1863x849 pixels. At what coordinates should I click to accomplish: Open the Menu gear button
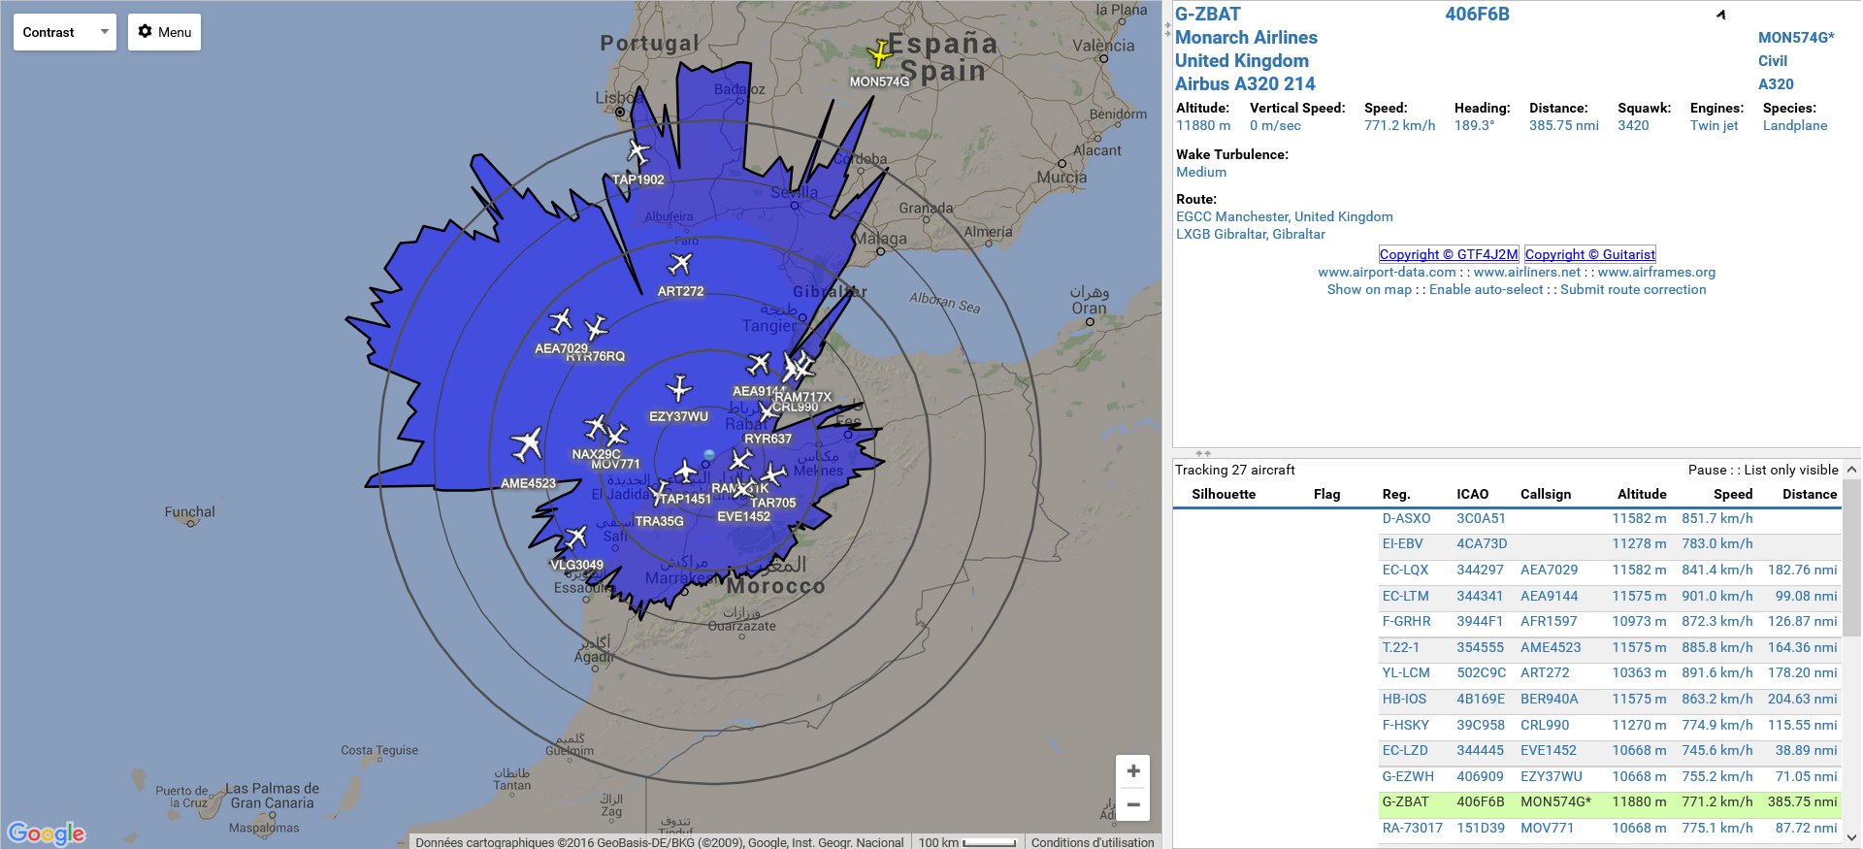(x=164, y=32)
